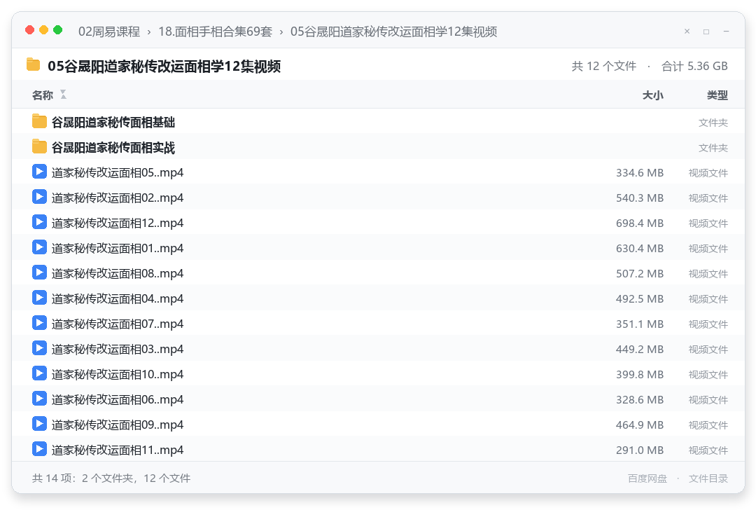This screenshot has width=756, height=510.
Task: Click the 492.5 MB size value
Action: click(639, 298)
